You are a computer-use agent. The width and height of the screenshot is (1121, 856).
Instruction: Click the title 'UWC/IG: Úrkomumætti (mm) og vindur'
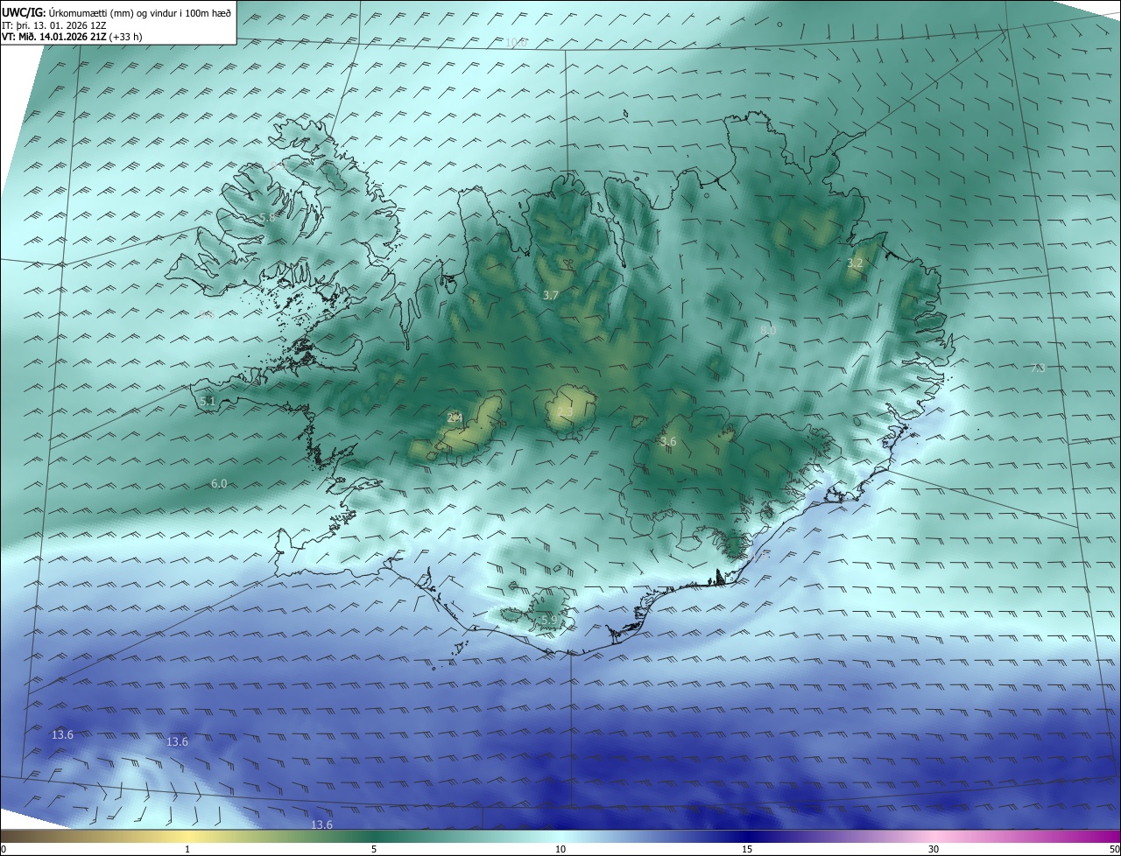coord(116,11)
